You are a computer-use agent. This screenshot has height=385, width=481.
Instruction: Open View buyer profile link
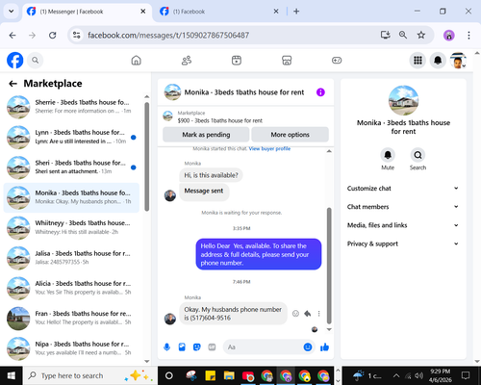pos(269,148)
